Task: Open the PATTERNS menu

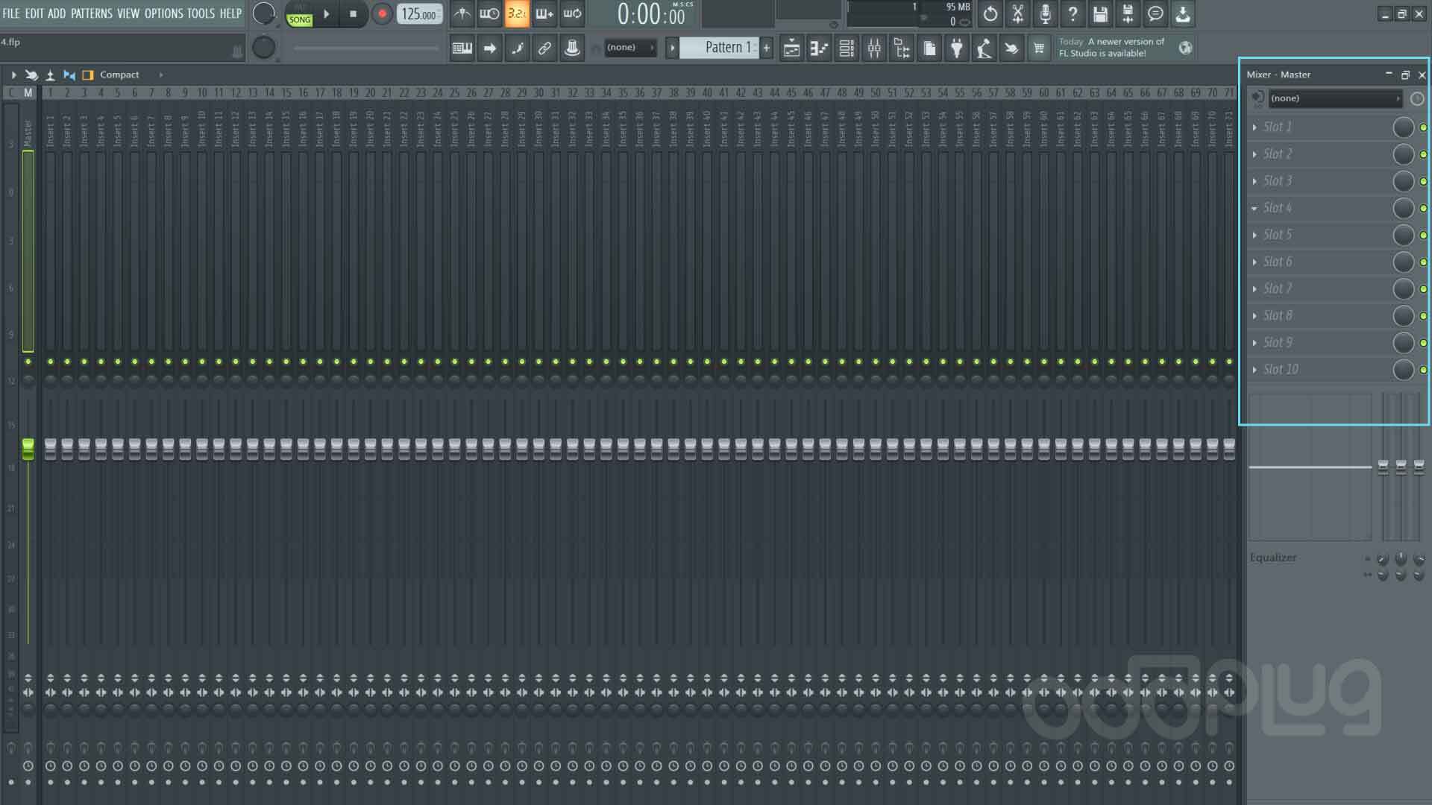Action: click(x=92, y=13)
